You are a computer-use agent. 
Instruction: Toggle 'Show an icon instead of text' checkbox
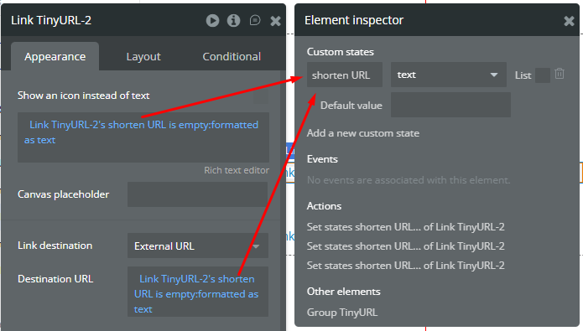coord(261,96)
